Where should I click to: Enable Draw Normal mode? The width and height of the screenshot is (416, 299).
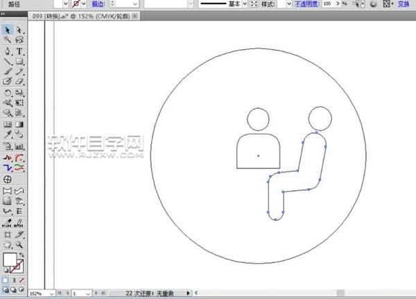pyautogui.click(x=6, y=289)
